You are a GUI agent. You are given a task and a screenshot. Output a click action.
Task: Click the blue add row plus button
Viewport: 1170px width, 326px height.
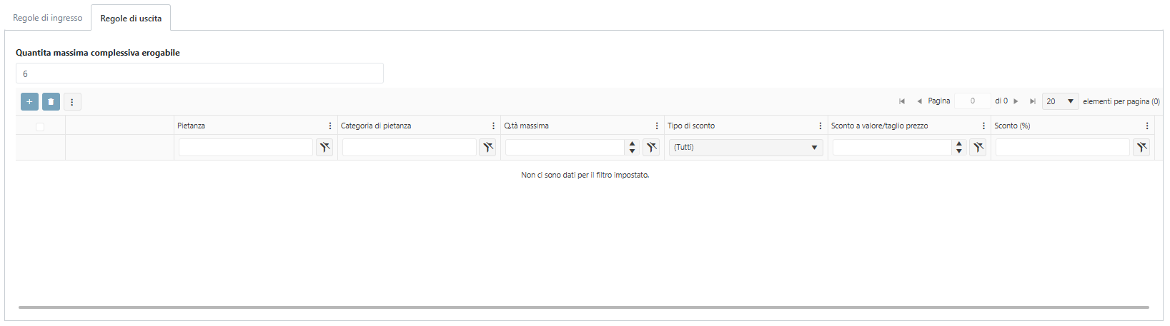pyautogui.click(x=29, y=102)
